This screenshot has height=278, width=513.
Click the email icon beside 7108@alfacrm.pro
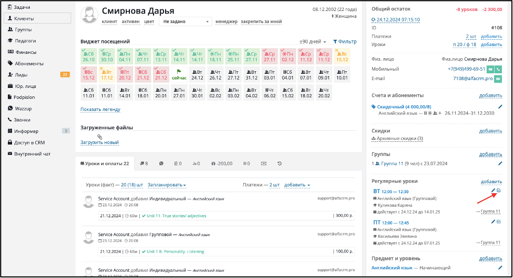(498, 79)
